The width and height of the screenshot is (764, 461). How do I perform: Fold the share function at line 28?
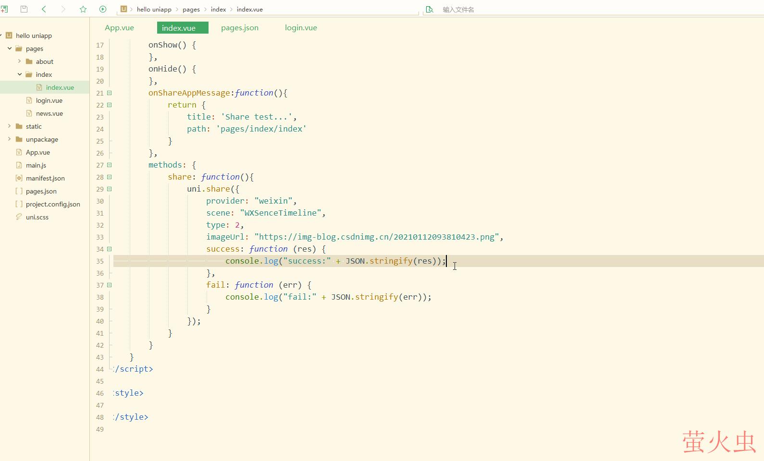tap(110, 177)
